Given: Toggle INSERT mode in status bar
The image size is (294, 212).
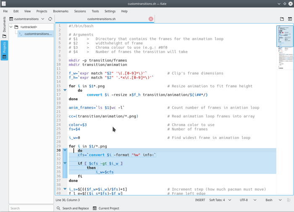Looking at the screenshot, I should [x=200, y=200].
